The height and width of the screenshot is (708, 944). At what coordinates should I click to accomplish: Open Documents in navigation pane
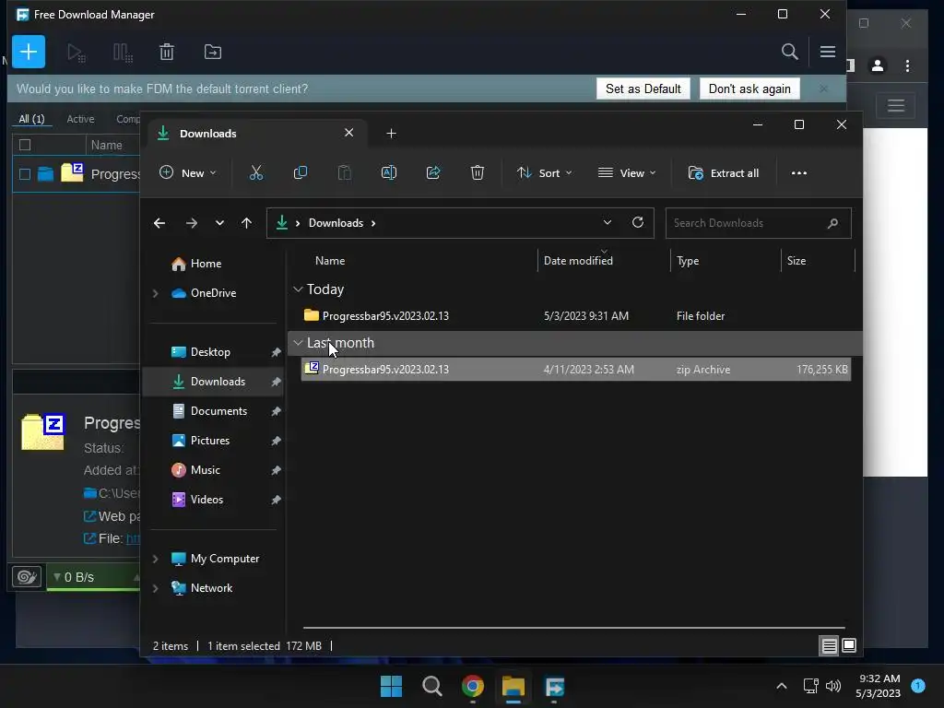(218, 411)
